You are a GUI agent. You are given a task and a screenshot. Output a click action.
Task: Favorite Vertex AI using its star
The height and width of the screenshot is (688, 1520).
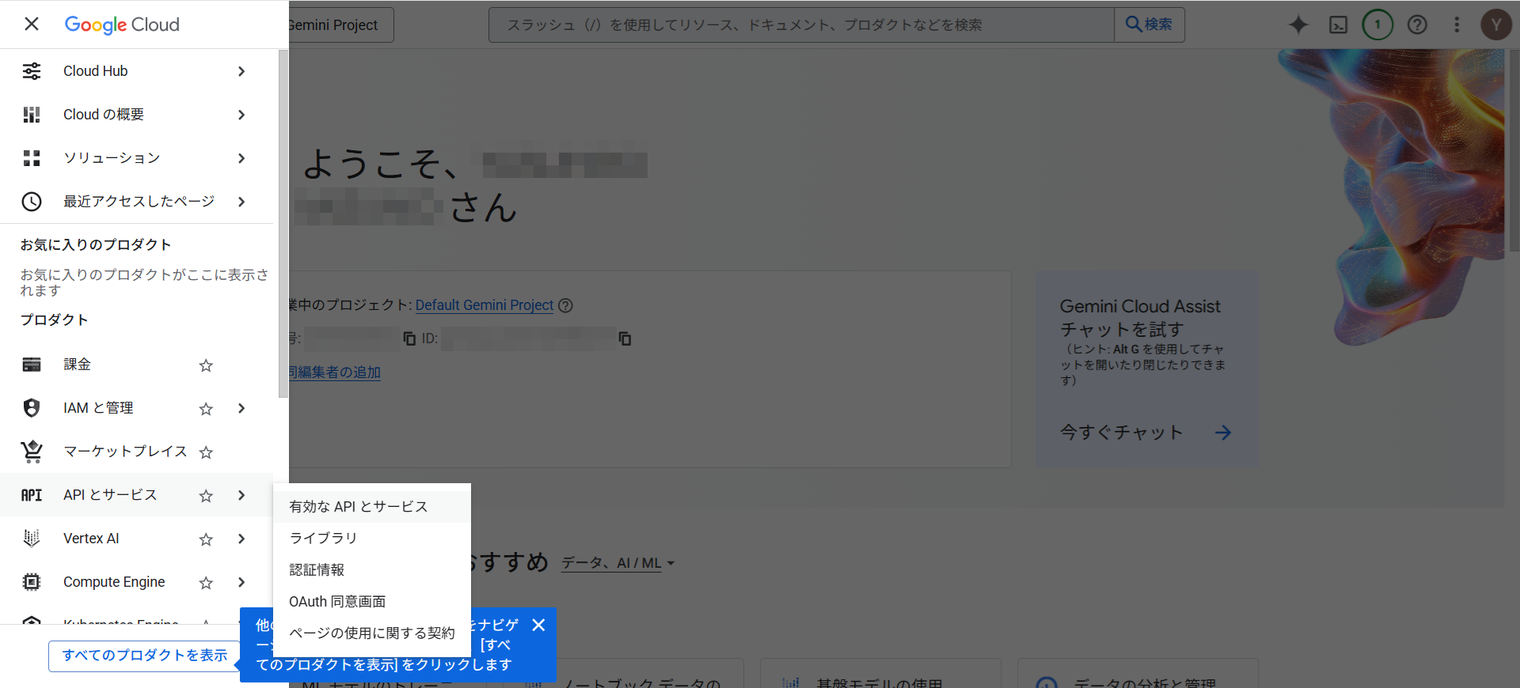tap(206, 539)
